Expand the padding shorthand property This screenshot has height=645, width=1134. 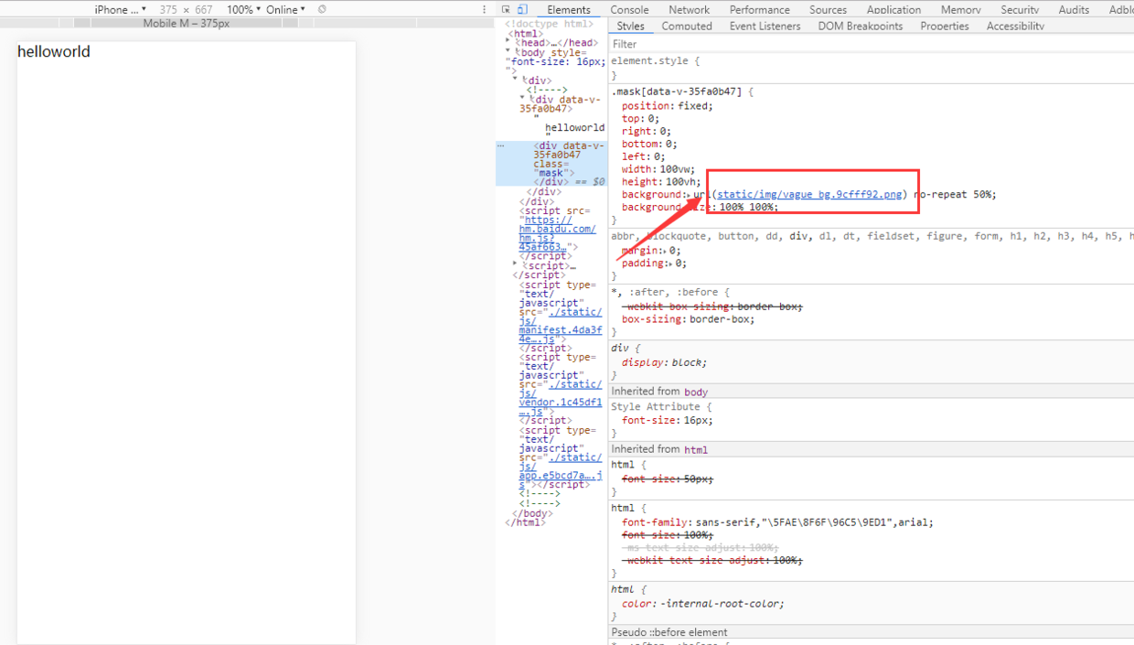click(x=671, y=263)
